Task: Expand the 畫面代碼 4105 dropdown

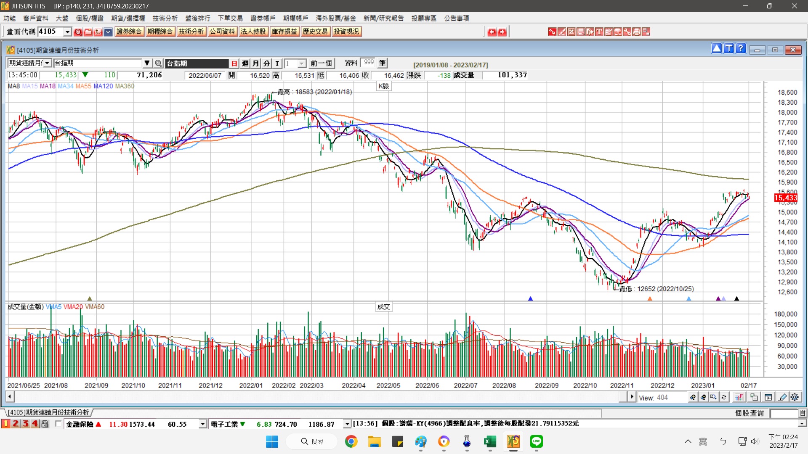Action: tap(67, 32)
